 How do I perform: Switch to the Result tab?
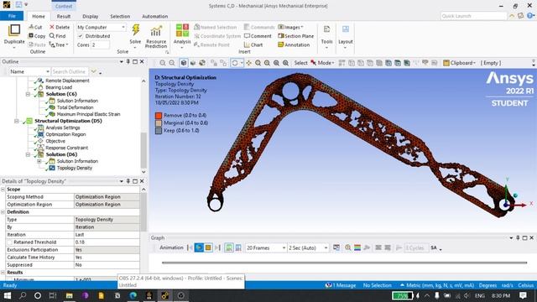point(64,16)
